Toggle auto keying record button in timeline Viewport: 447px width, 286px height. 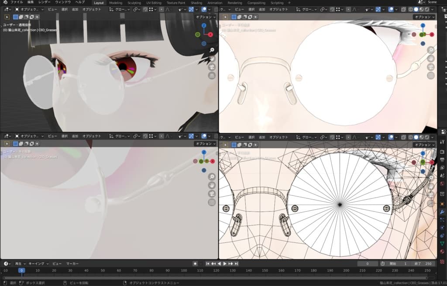[x=195, y=264]
